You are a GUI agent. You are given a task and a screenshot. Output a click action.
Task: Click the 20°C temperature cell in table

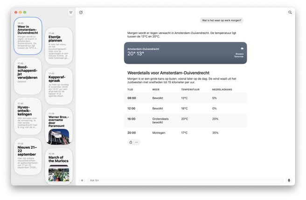coord(185,119)
